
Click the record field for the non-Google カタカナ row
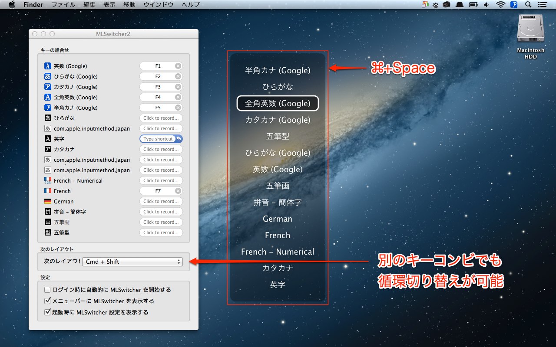pos(161,149)
